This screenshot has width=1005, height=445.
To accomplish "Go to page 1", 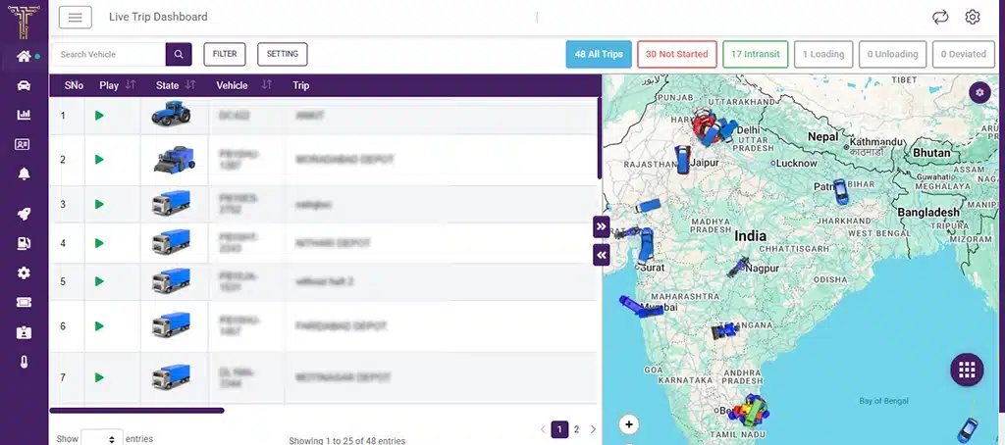I will point(559,429).
